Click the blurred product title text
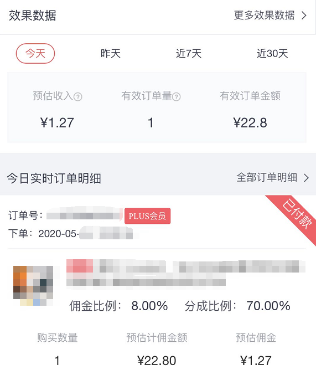The image size is (316, 375). [186, 273]
